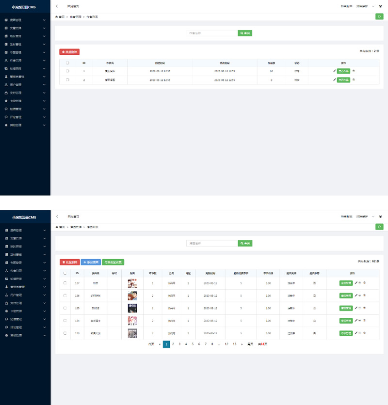Delete comic ID 133 using its trash icon
This screenshot has height=405, width=388.
[x=364, y=333]
